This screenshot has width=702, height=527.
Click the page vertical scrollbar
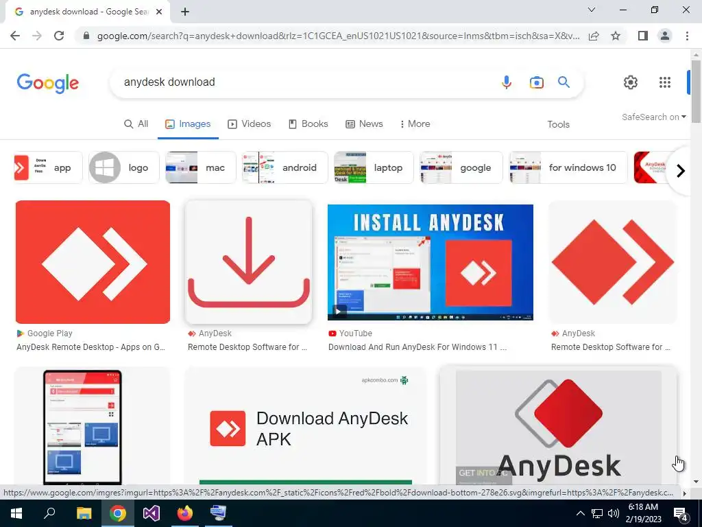[696, 92]
